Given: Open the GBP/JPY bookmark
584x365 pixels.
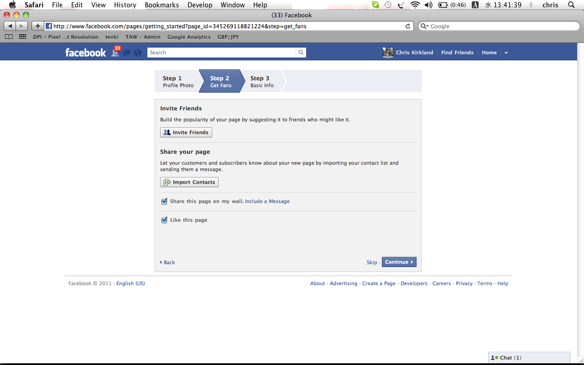Looking at the screenshot, I should (228, 37).
